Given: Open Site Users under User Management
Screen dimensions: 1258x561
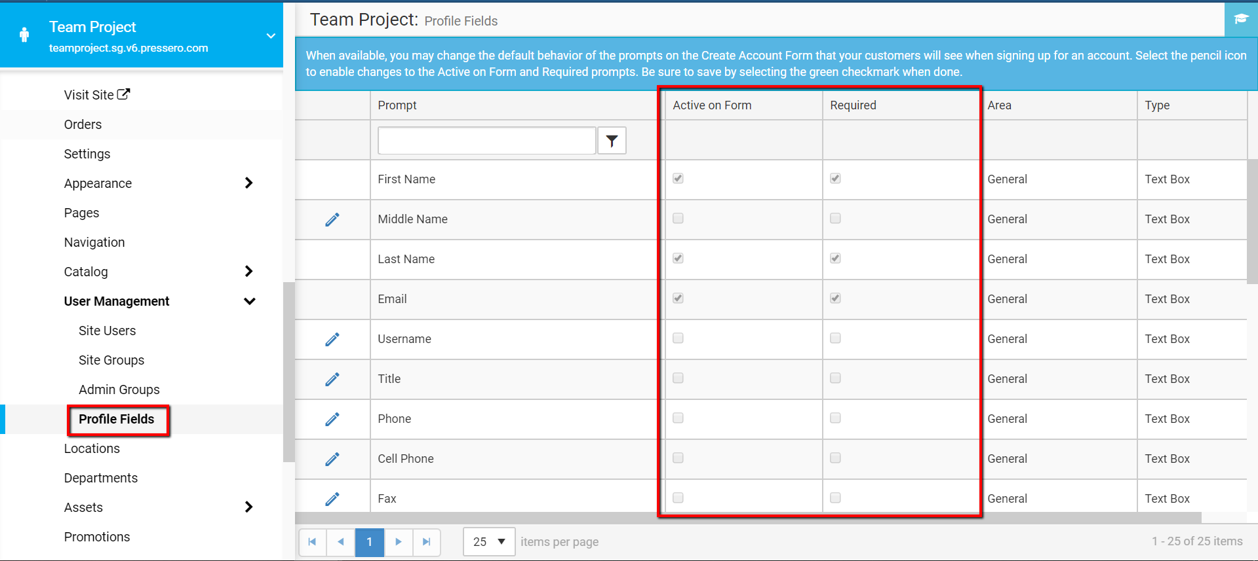Looking at the screenshot, I should (107, 331).
